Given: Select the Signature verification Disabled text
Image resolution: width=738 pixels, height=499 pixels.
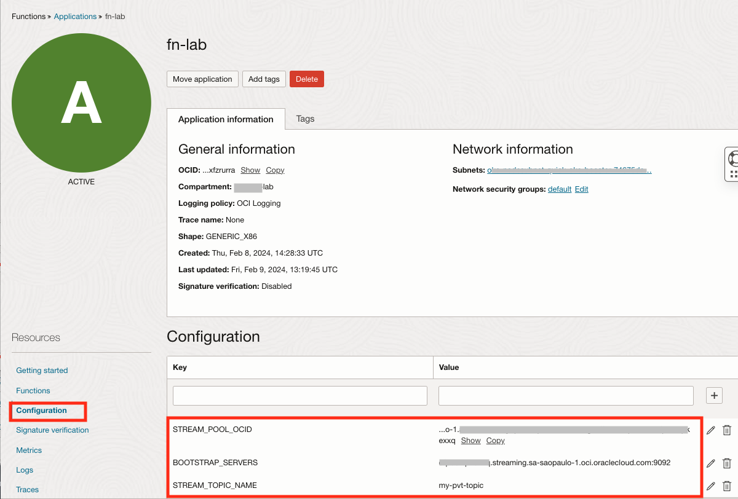Looking at the screenshot, I should (277, 286).
